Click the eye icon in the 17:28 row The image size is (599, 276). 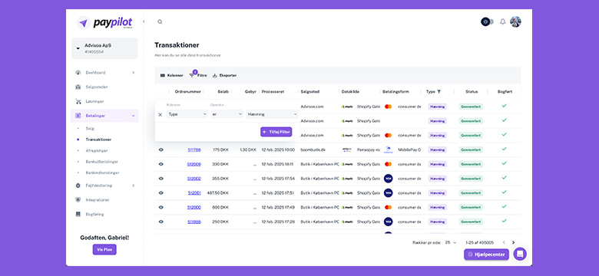(161, 222)
